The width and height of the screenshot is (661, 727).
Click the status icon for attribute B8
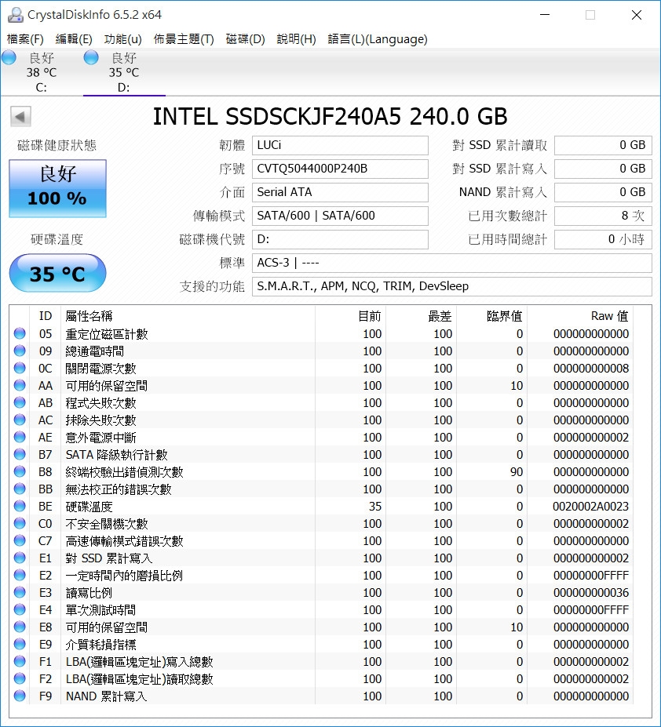tap(20, 471)
